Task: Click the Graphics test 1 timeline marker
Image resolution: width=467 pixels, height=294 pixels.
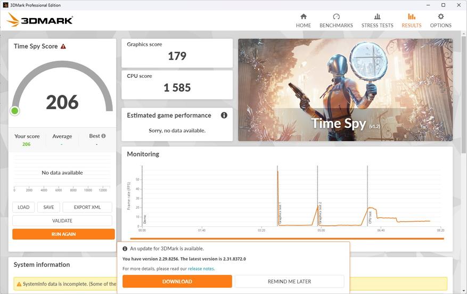Action: pyautogui.click(x=280, y=213)
